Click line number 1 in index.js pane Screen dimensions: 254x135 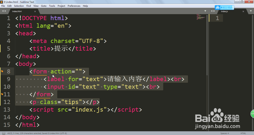(217, 18)
